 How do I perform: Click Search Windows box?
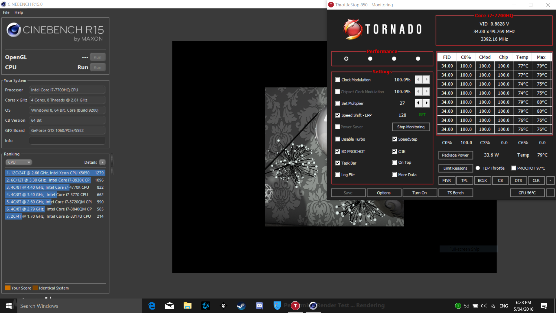[80, 306]
